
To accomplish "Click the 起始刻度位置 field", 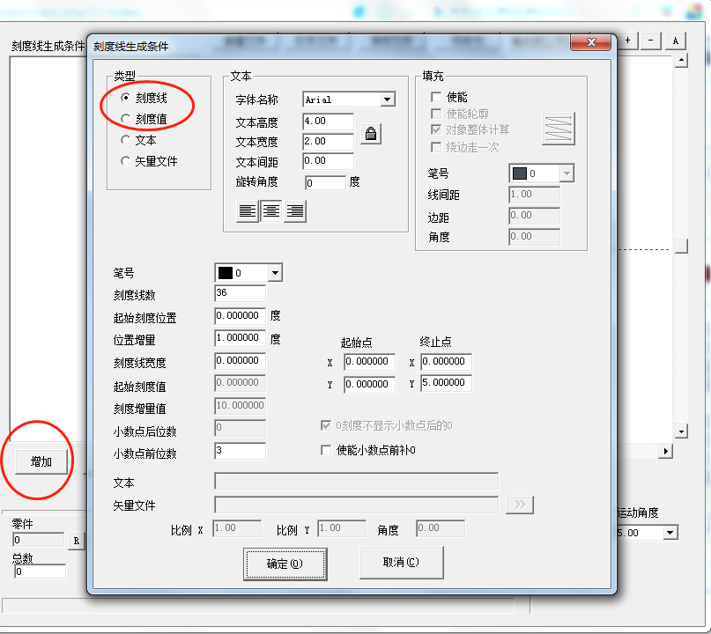I will [x=240, y=316].
